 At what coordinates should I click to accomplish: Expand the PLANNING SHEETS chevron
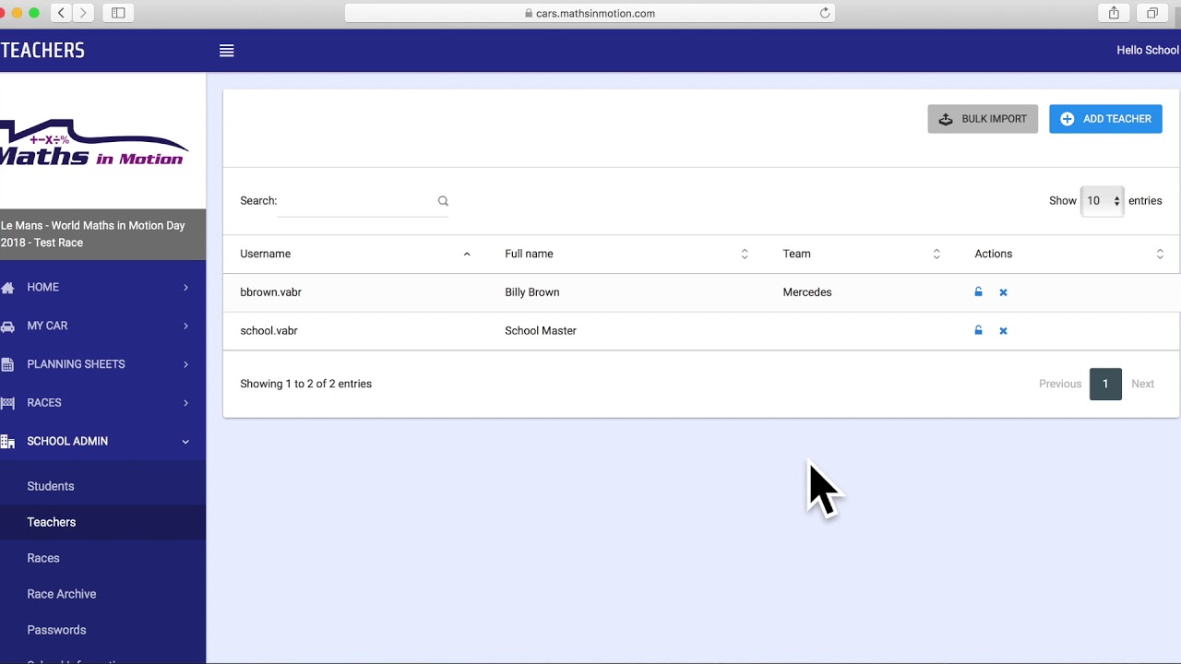(x=185, y=364)
